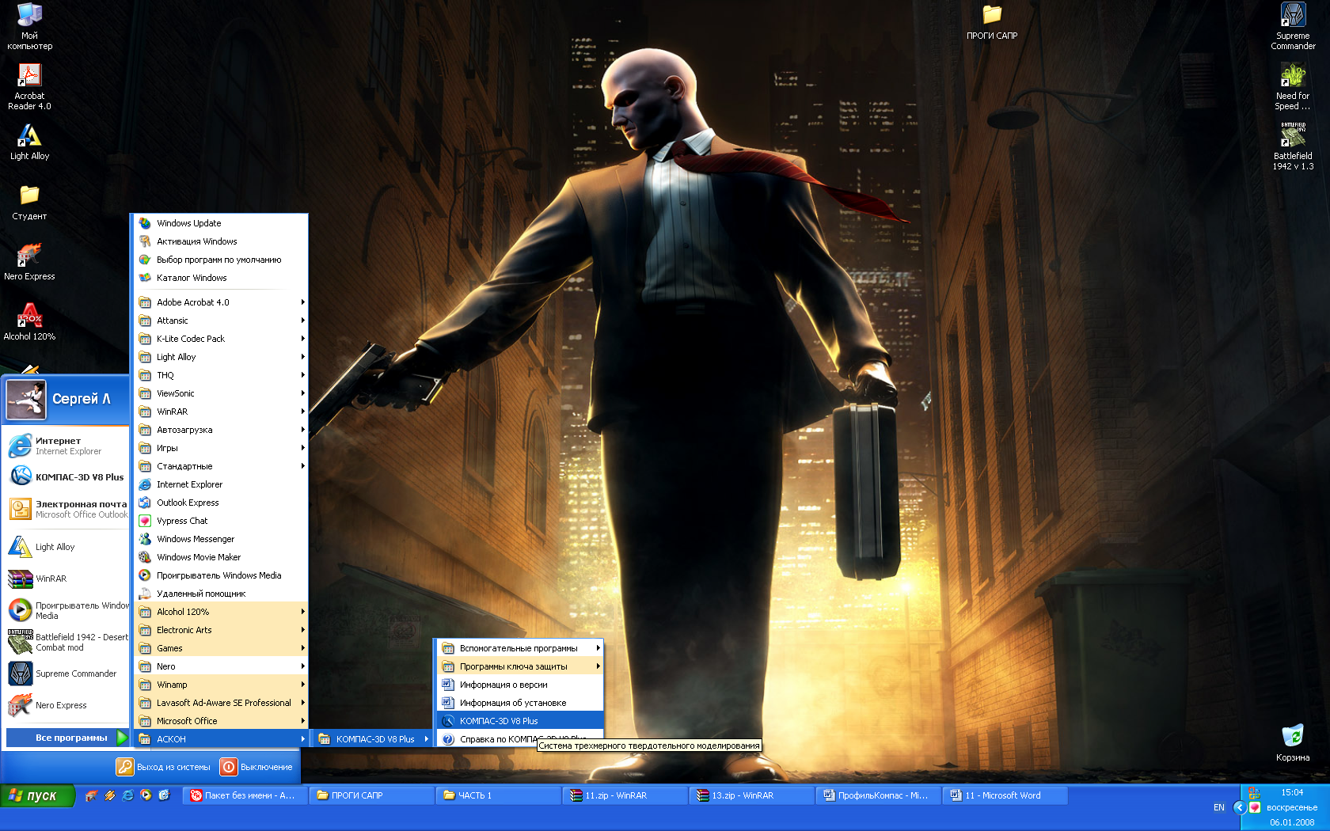Open the АСКОН program group
The image size is (1330, 831).
[x=221, y=739]
